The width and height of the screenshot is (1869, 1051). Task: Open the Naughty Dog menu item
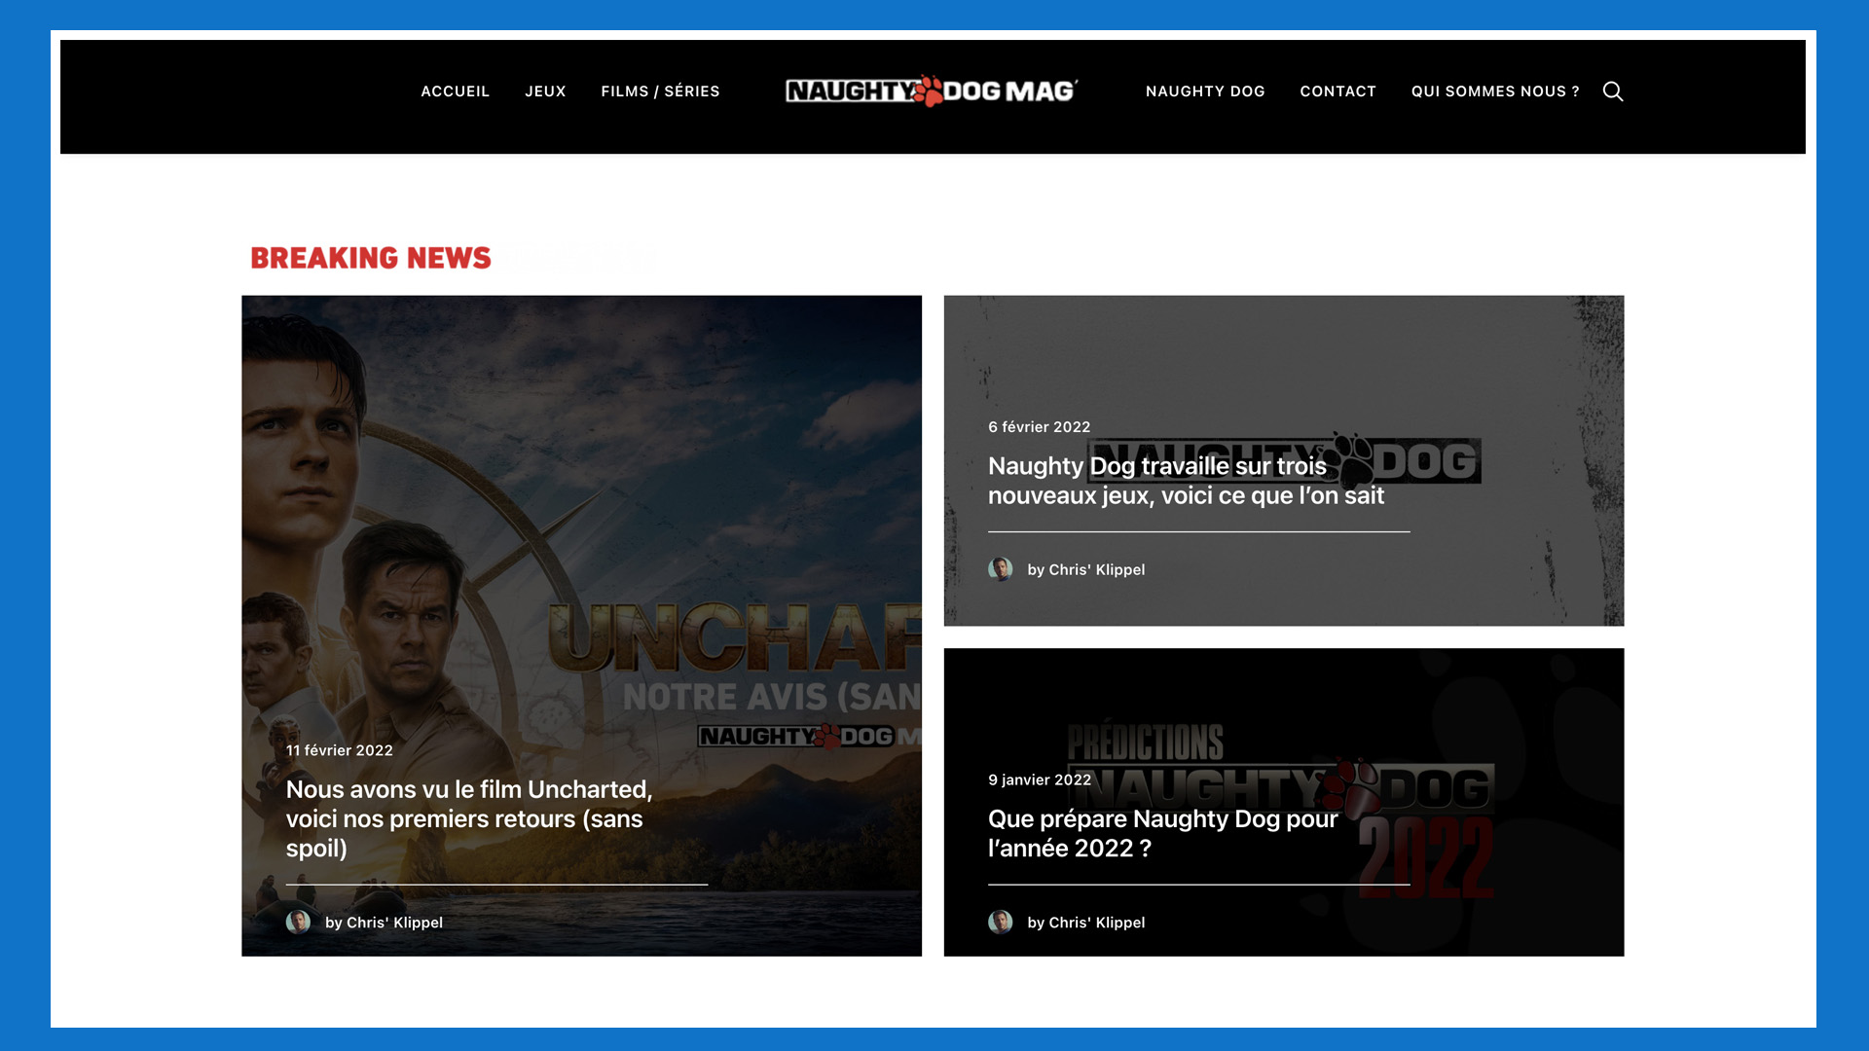[x=1204, y=91]
